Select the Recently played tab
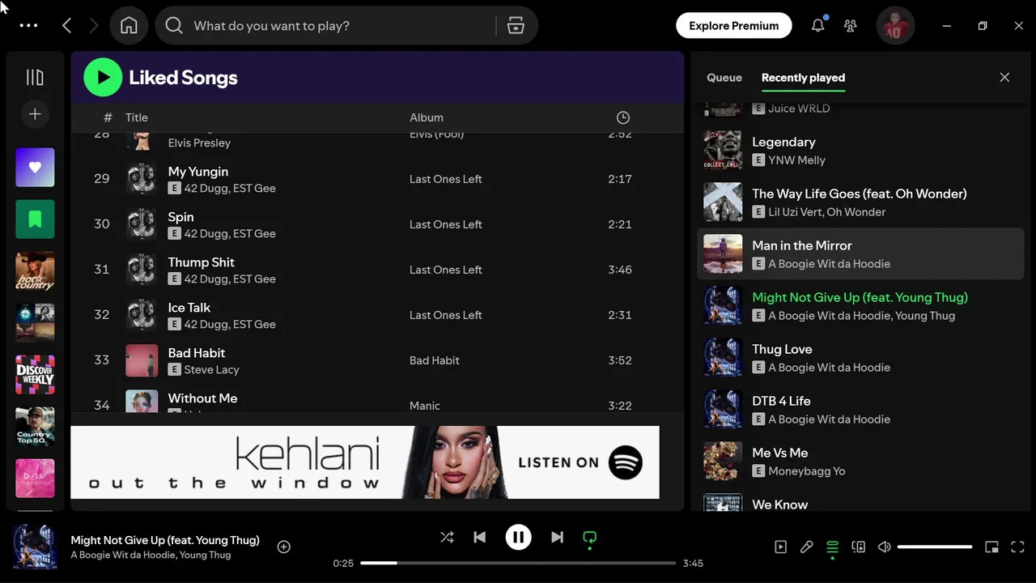Image resolution: width=1036 pixels, height=583 pixels. click(803, 78)
